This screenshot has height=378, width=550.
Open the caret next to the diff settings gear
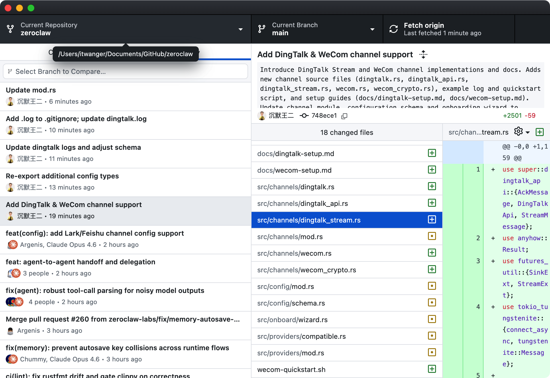(528, 132)
